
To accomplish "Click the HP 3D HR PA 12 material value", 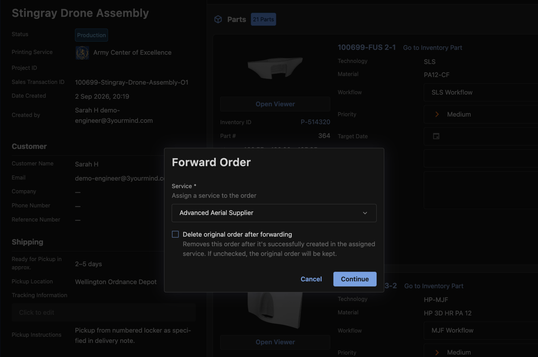I will 448,313.
